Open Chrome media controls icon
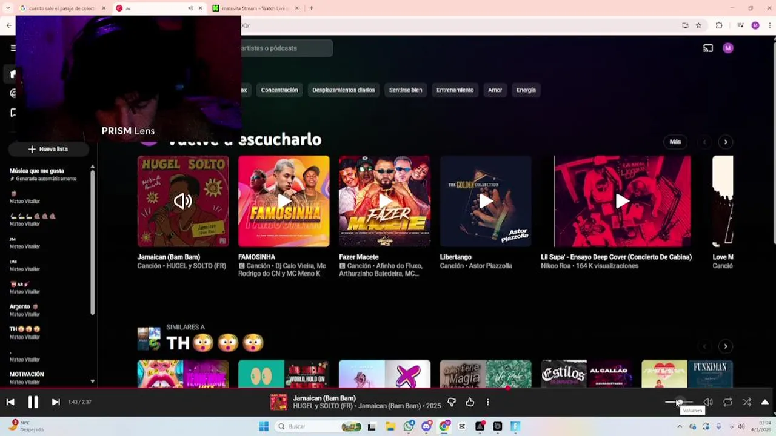The width and height of the screenshot is (776, 436). click(740, 25)
